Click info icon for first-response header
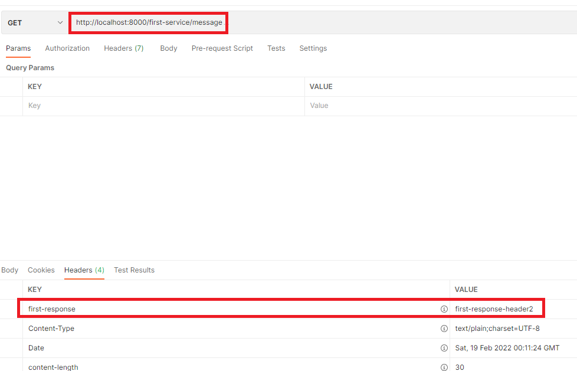Image resolution: width=577 pixels, height=371 pixels. coord(444,309)
